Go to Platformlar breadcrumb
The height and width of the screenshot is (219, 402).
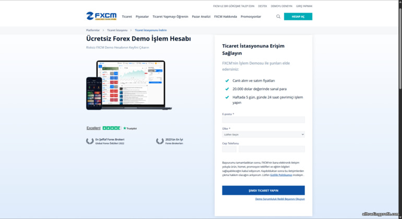point(93,30)
